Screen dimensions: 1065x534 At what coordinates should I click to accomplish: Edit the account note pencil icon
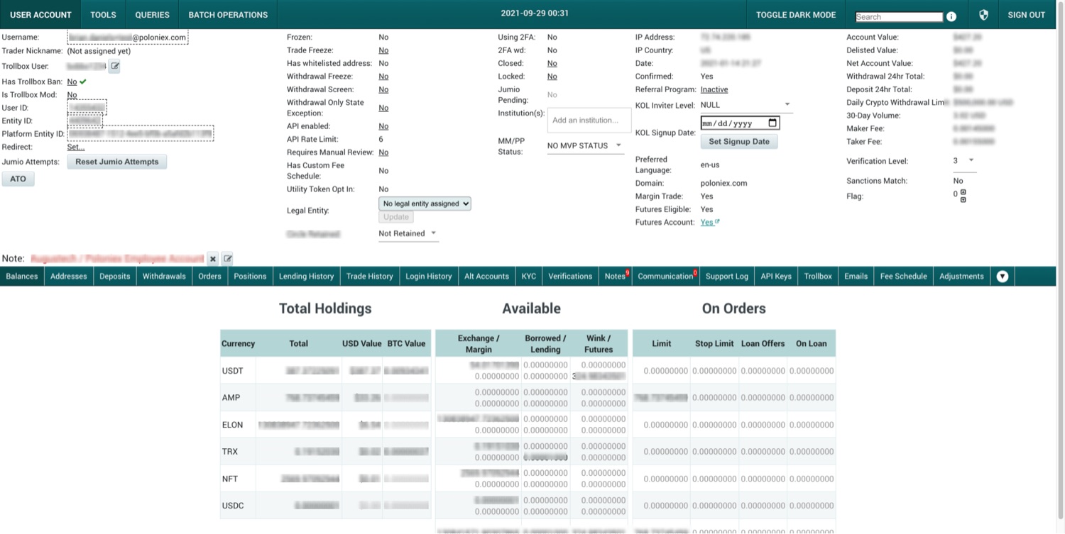227,259
